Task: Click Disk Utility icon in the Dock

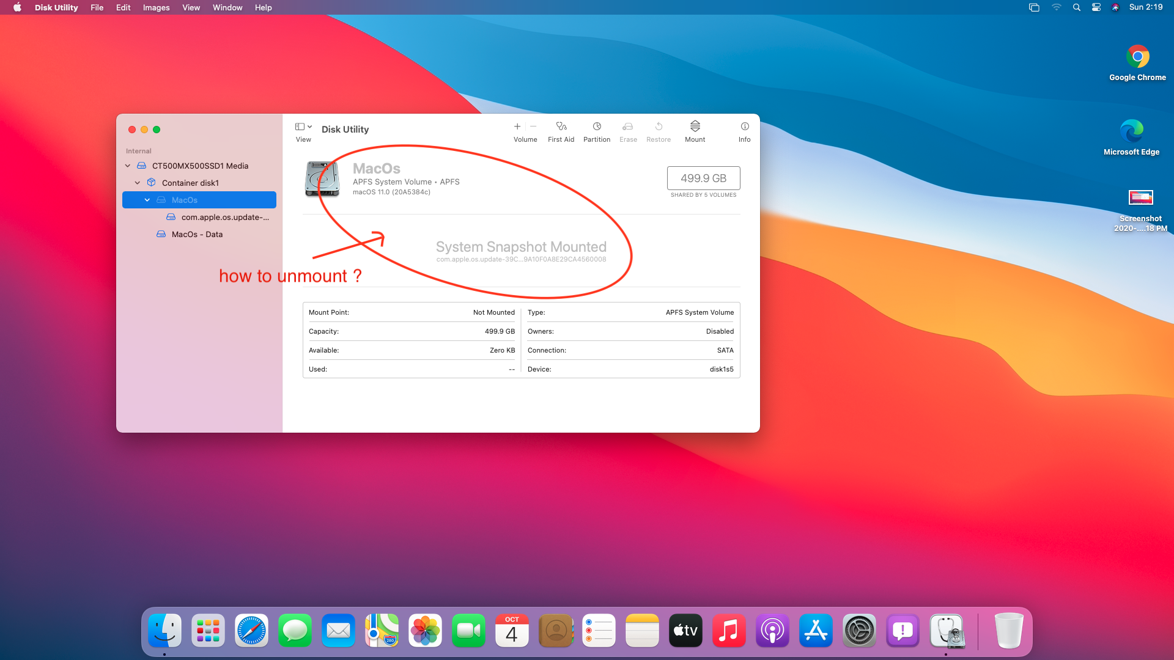Action: pos(946,631)
